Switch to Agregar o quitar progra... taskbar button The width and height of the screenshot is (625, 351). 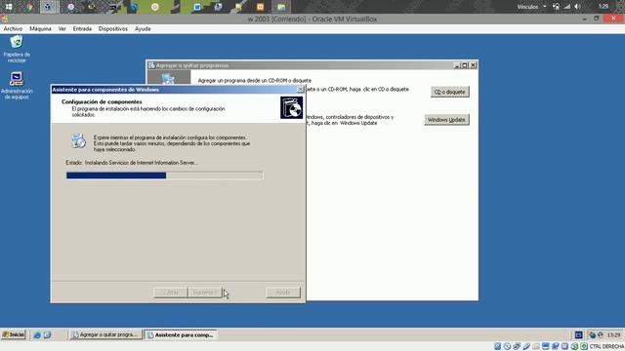tap(105, 335)
